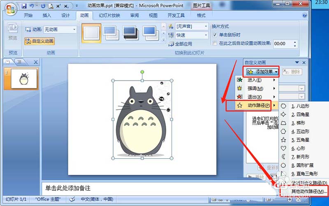Increase auto-advance time with stepper up arrow
The image size is (329, 206).
[x=295, y=42]
